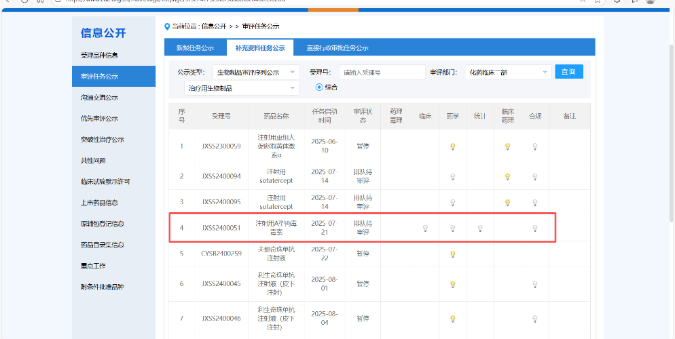This screenshot has height=339, width=675.
Task: Click the 受理号 cell JXSS2300059
Action: point(221,146)
